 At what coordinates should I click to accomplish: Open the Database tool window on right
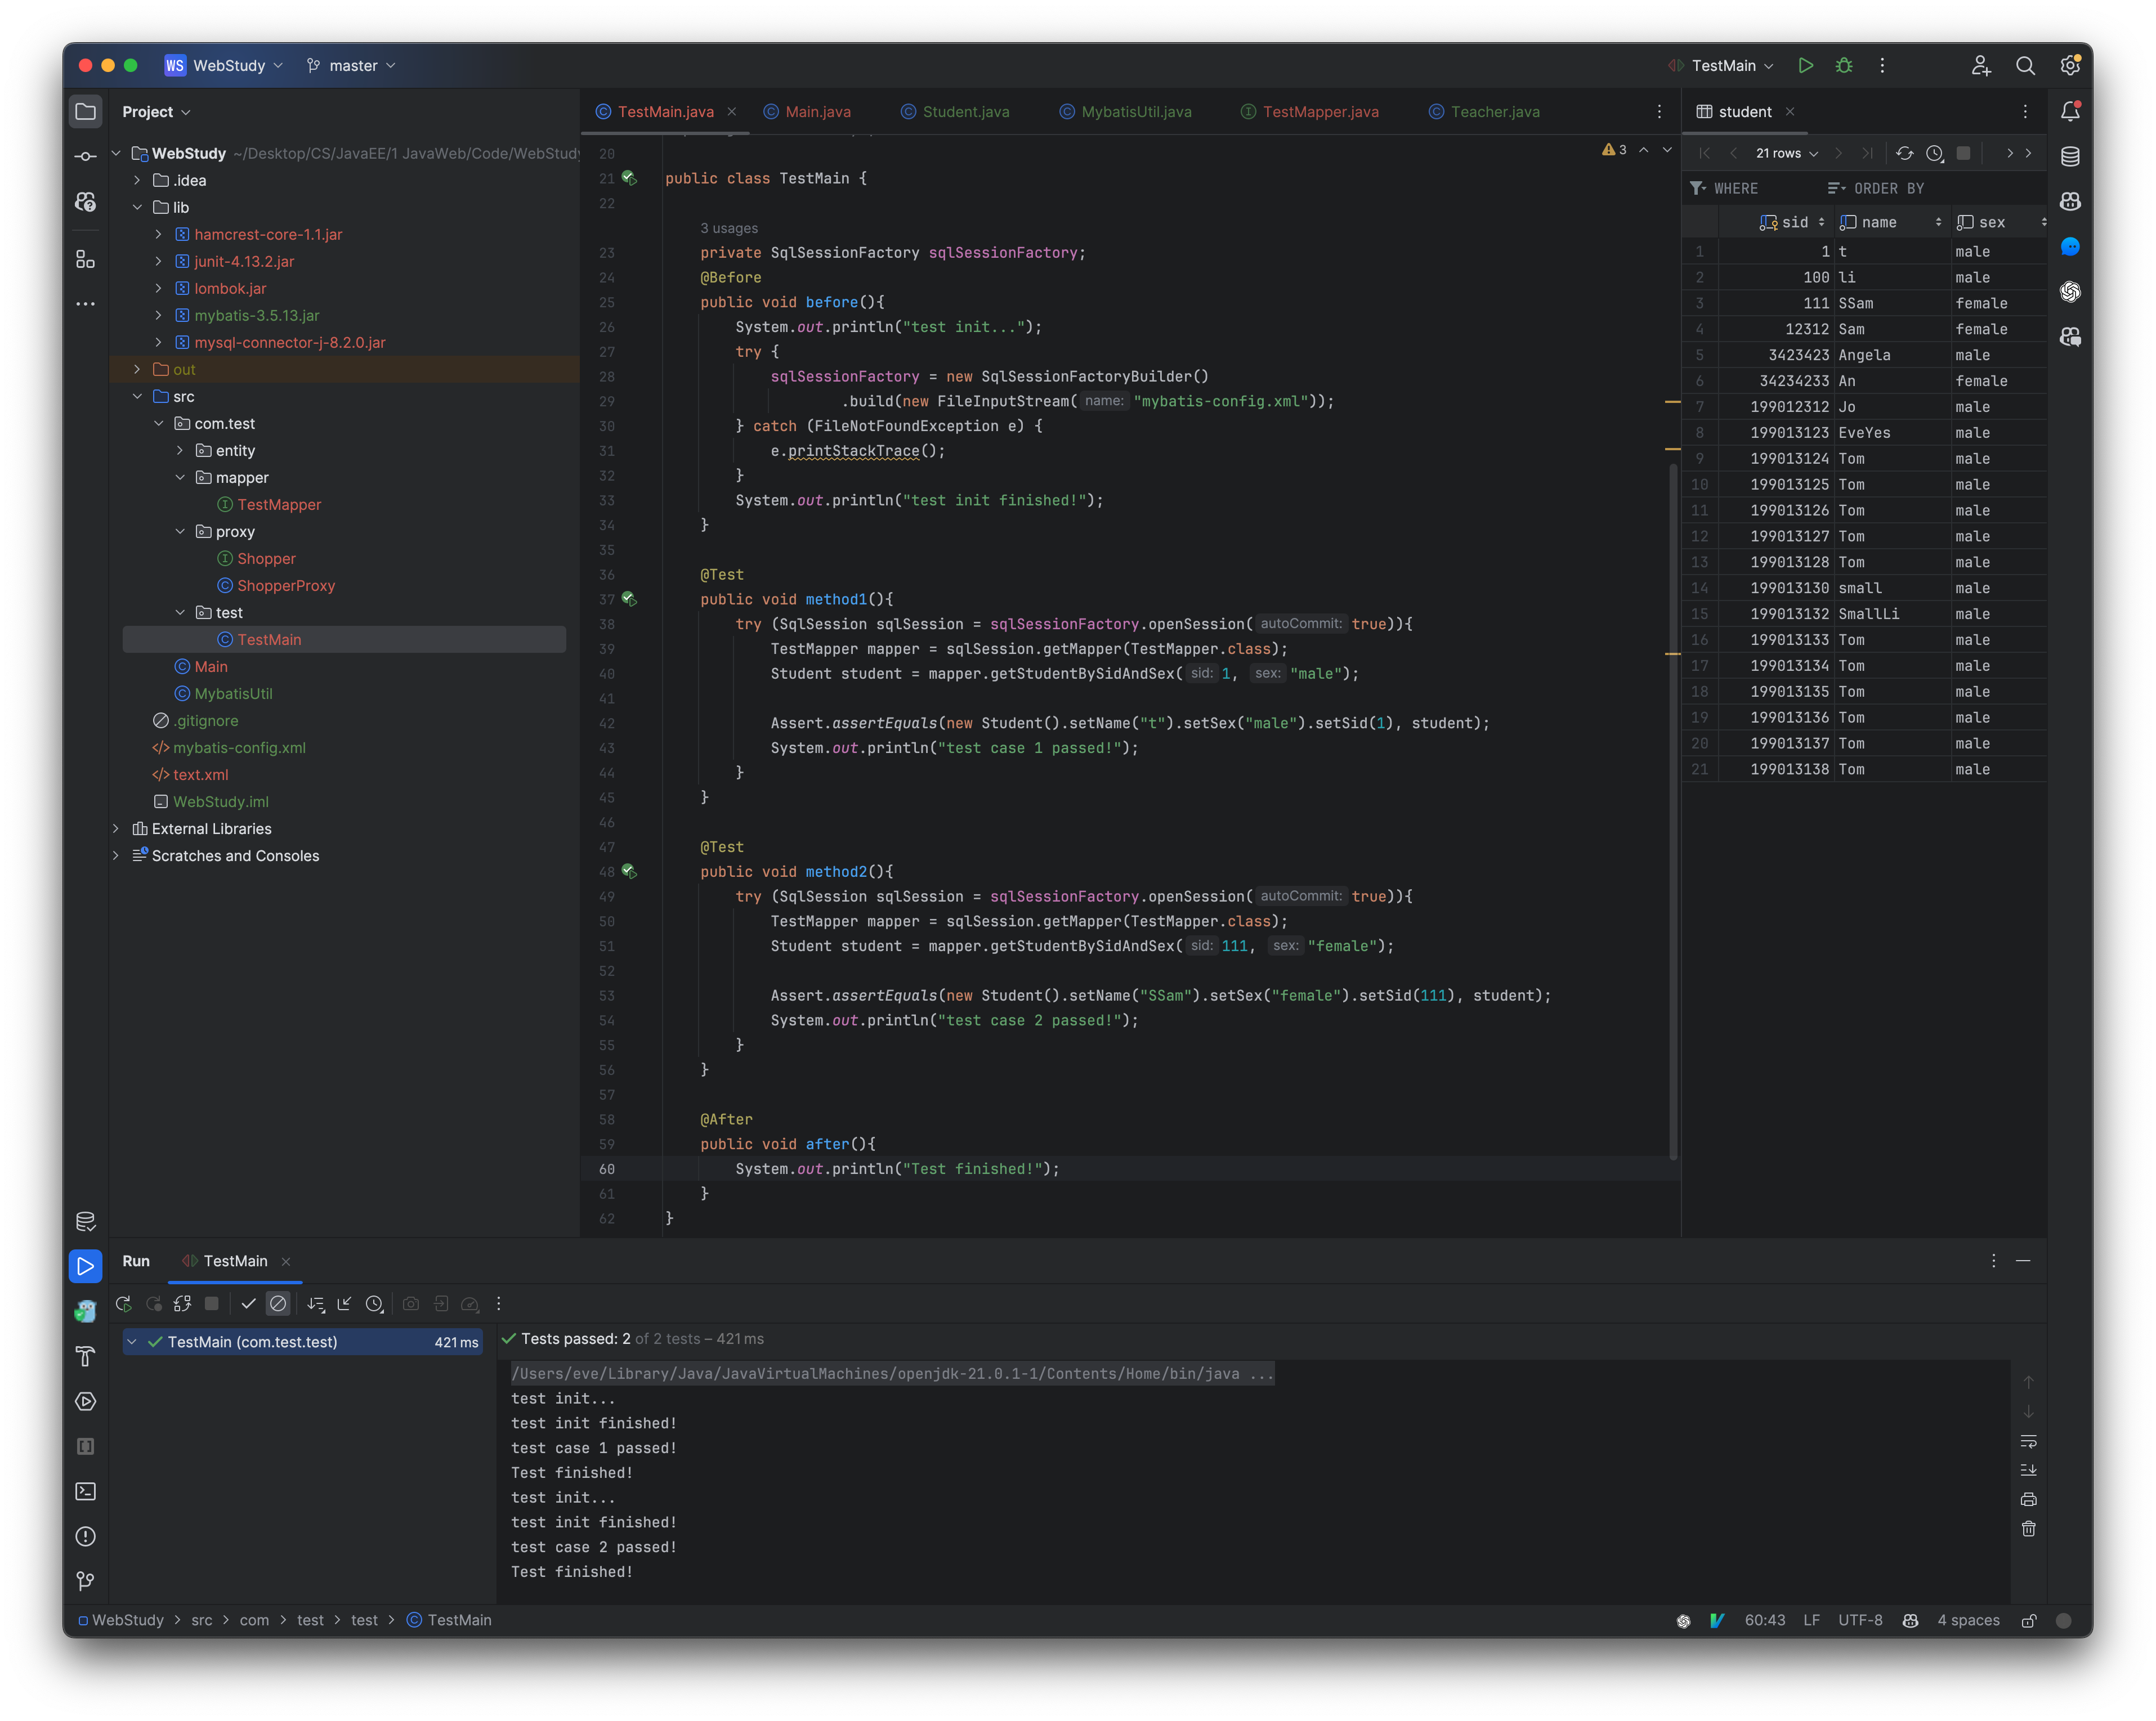2070,157
